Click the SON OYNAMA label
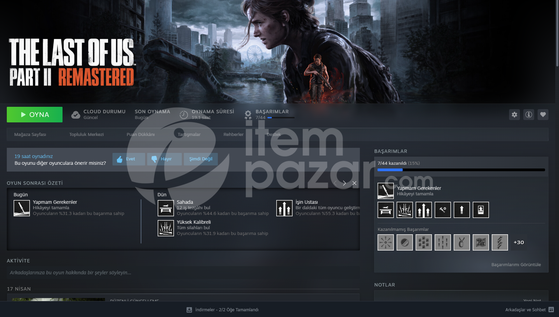 (152, 112)
